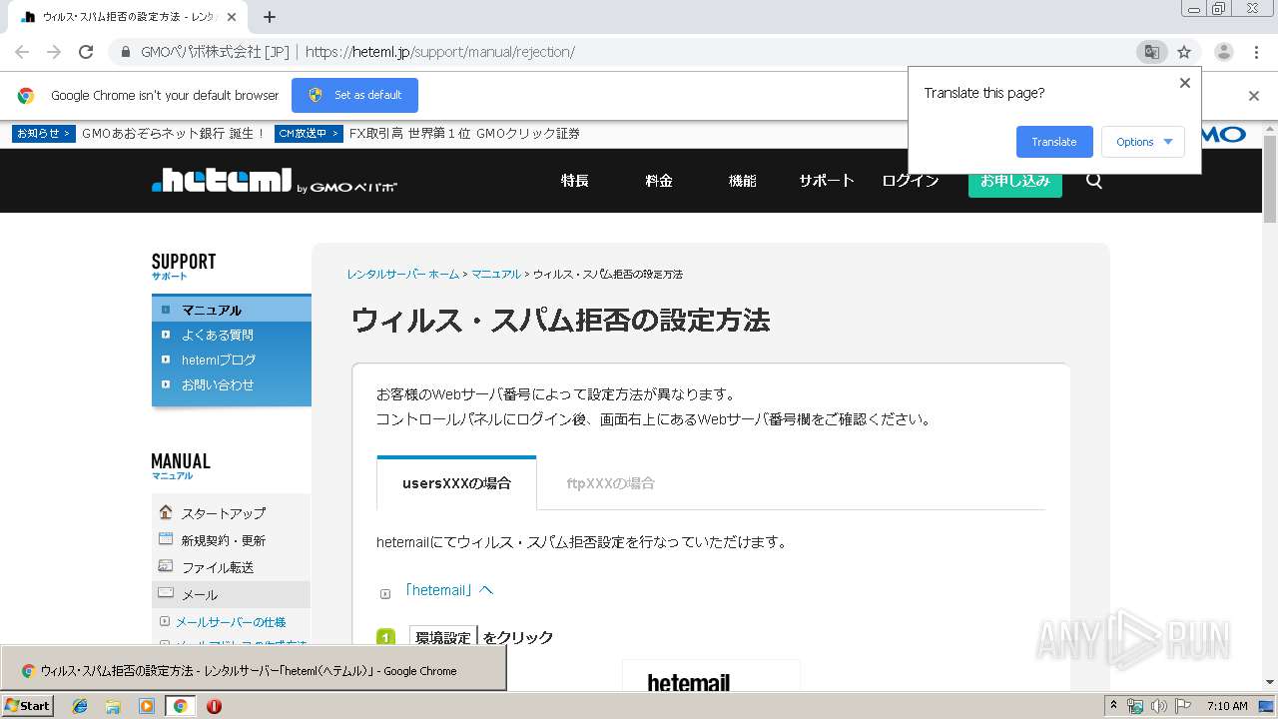Select the usersXXXの場合 tab

point(456,483)
